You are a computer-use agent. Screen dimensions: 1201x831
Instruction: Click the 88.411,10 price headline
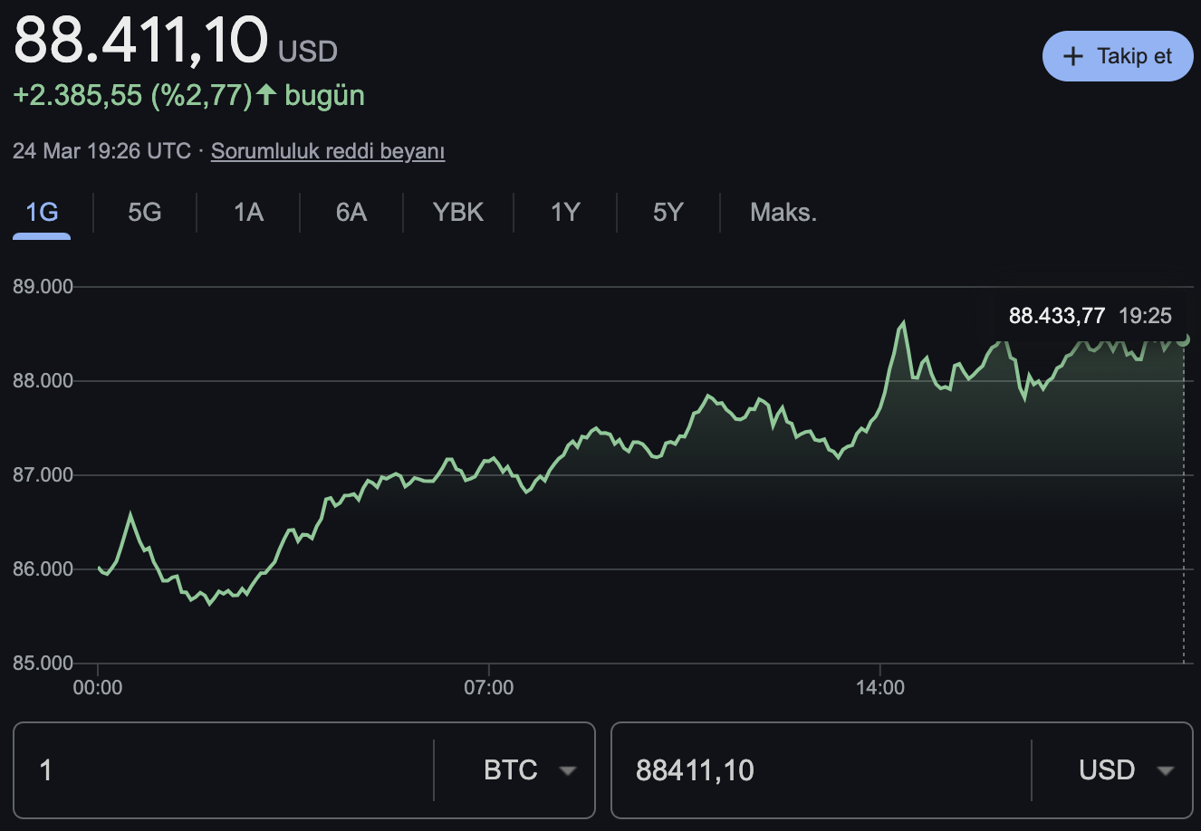(140, 39)
